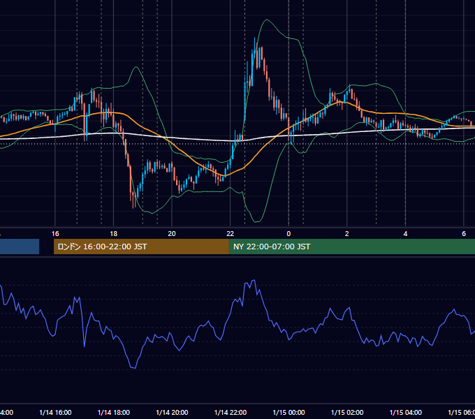Viewport: 475px width, 419px height.
Task: Click the 1/14 16:00 time axis label
Action: tap(55, 412)
